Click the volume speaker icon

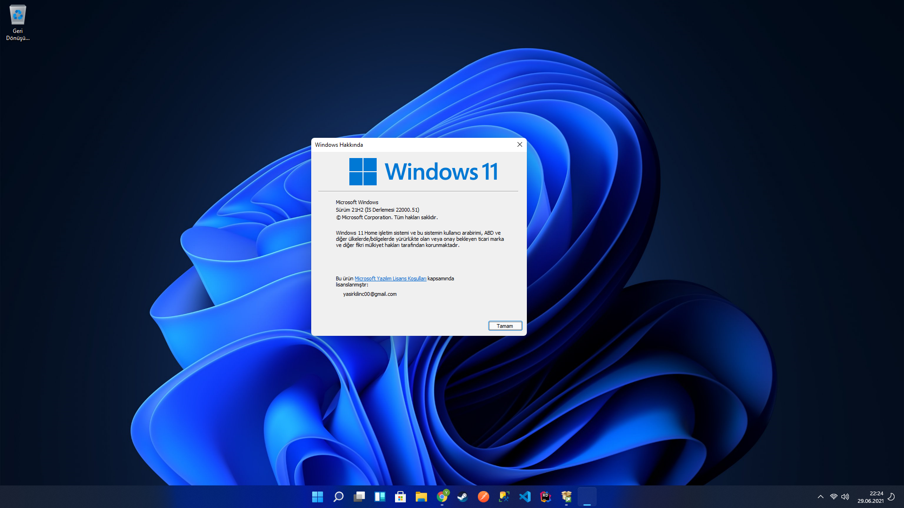click(845, 497)
